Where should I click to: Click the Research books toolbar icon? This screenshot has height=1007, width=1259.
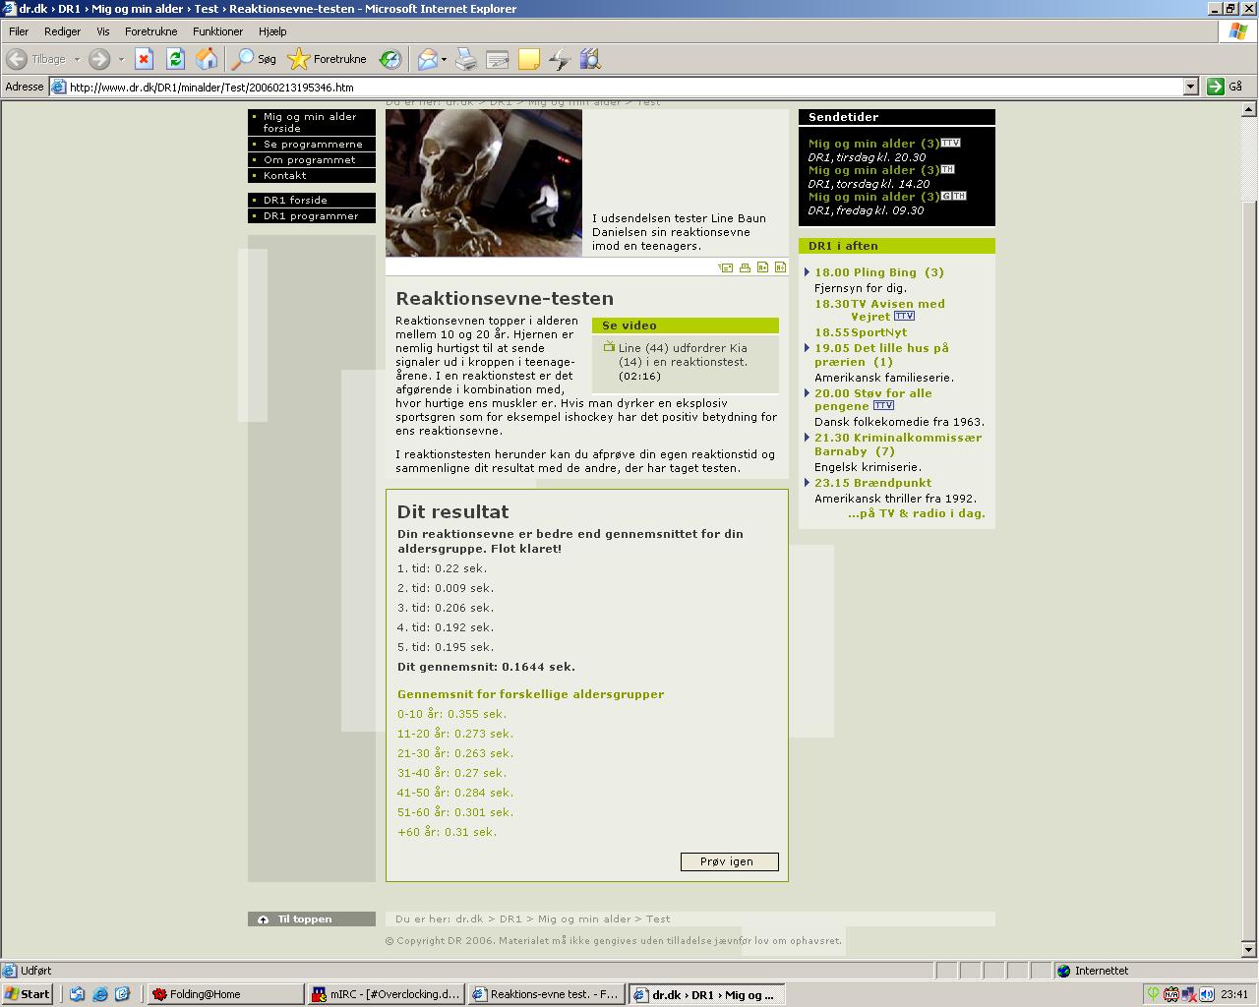pyautogui.click(x=590, y=59)
